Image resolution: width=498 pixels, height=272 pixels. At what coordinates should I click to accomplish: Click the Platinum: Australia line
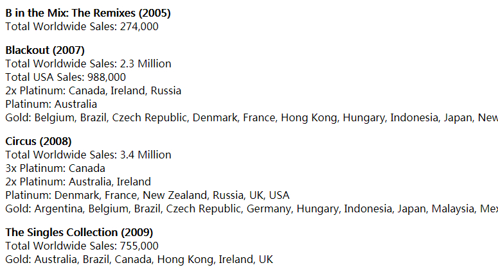[51, 105]
